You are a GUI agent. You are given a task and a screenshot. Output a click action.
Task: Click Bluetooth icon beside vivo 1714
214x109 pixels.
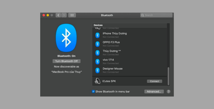[97, 62]
